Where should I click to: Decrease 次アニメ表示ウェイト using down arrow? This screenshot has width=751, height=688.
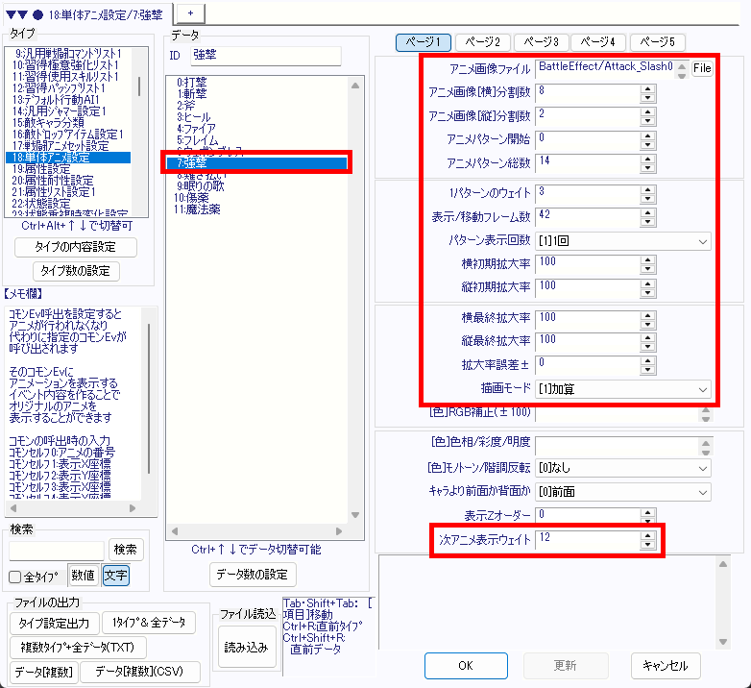point(646,544)
